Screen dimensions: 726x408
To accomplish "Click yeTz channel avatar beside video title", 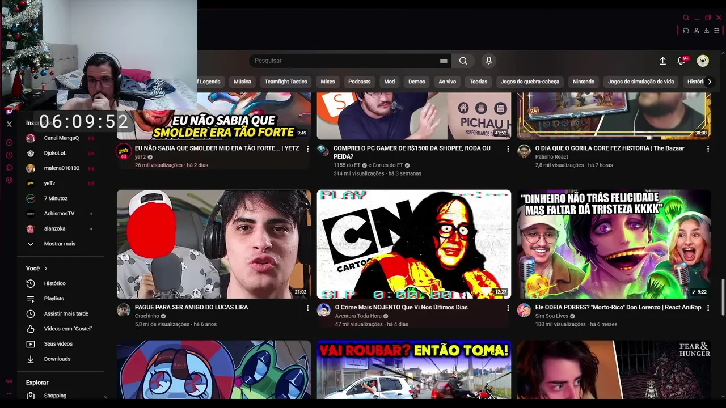I will click(x=124, y=151).
